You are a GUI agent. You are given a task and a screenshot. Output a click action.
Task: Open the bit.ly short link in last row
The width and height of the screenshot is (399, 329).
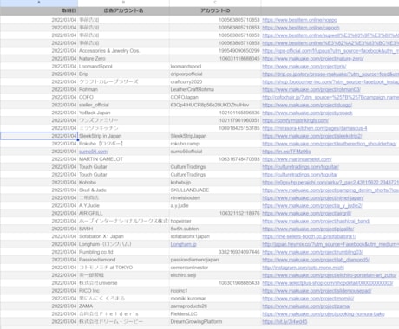click(285, 322)
